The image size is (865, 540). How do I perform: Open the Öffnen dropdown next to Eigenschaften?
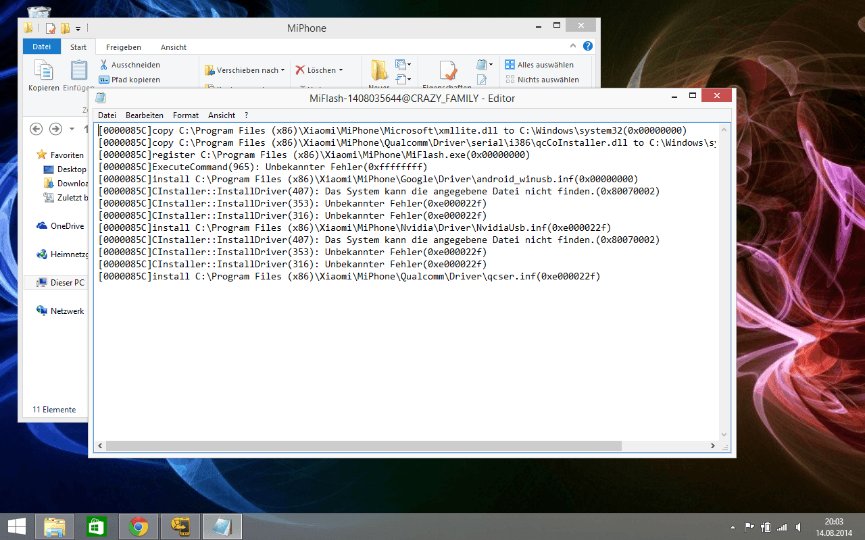pos(485,65)
